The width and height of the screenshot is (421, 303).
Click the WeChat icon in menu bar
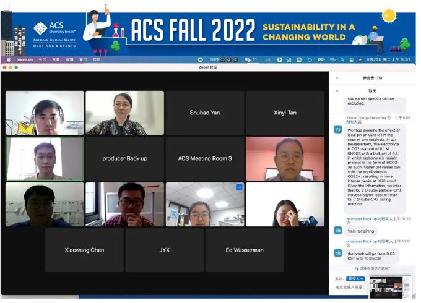pyautogui.click(x=246, y=59)
